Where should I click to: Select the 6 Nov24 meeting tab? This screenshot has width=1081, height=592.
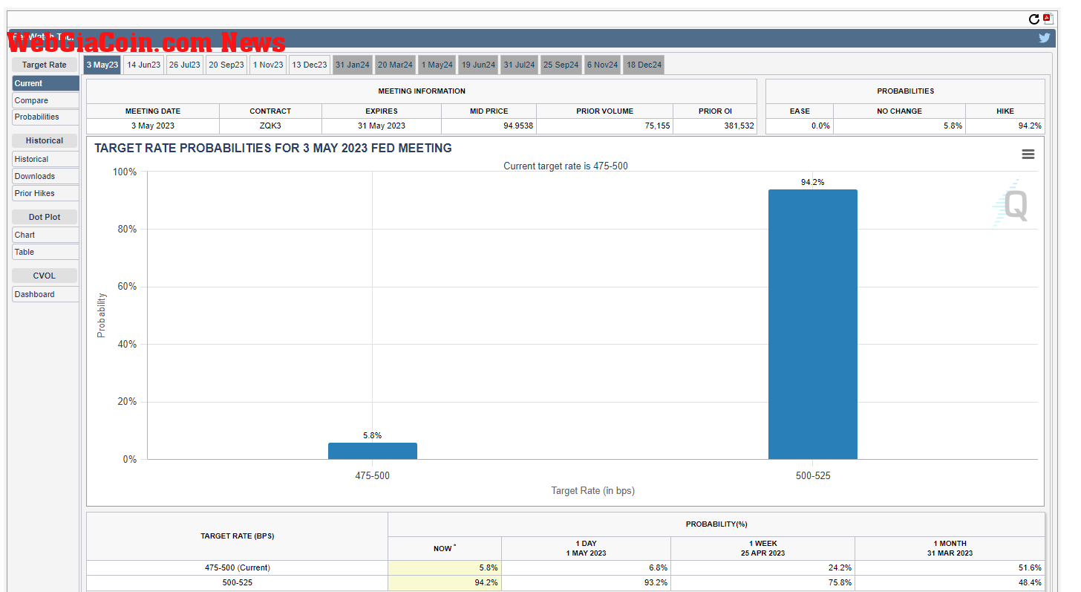point(602,65)
